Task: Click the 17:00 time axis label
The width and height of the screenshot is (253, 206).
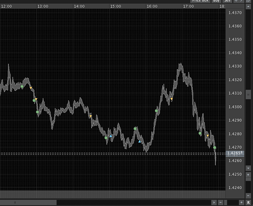Action: coord(189,6)
